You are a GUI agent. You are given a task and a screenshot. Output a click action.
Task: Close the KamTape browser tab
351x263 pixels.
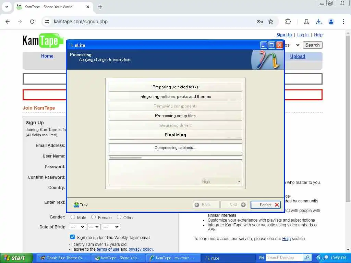click(88, 7)
